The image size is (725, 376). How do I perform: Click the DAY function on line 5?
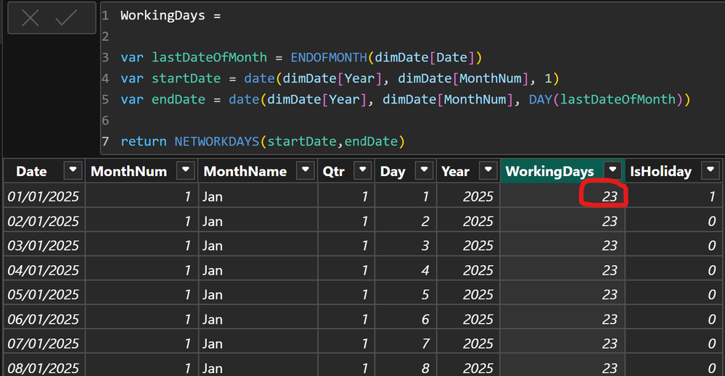[x=541, y=99]
